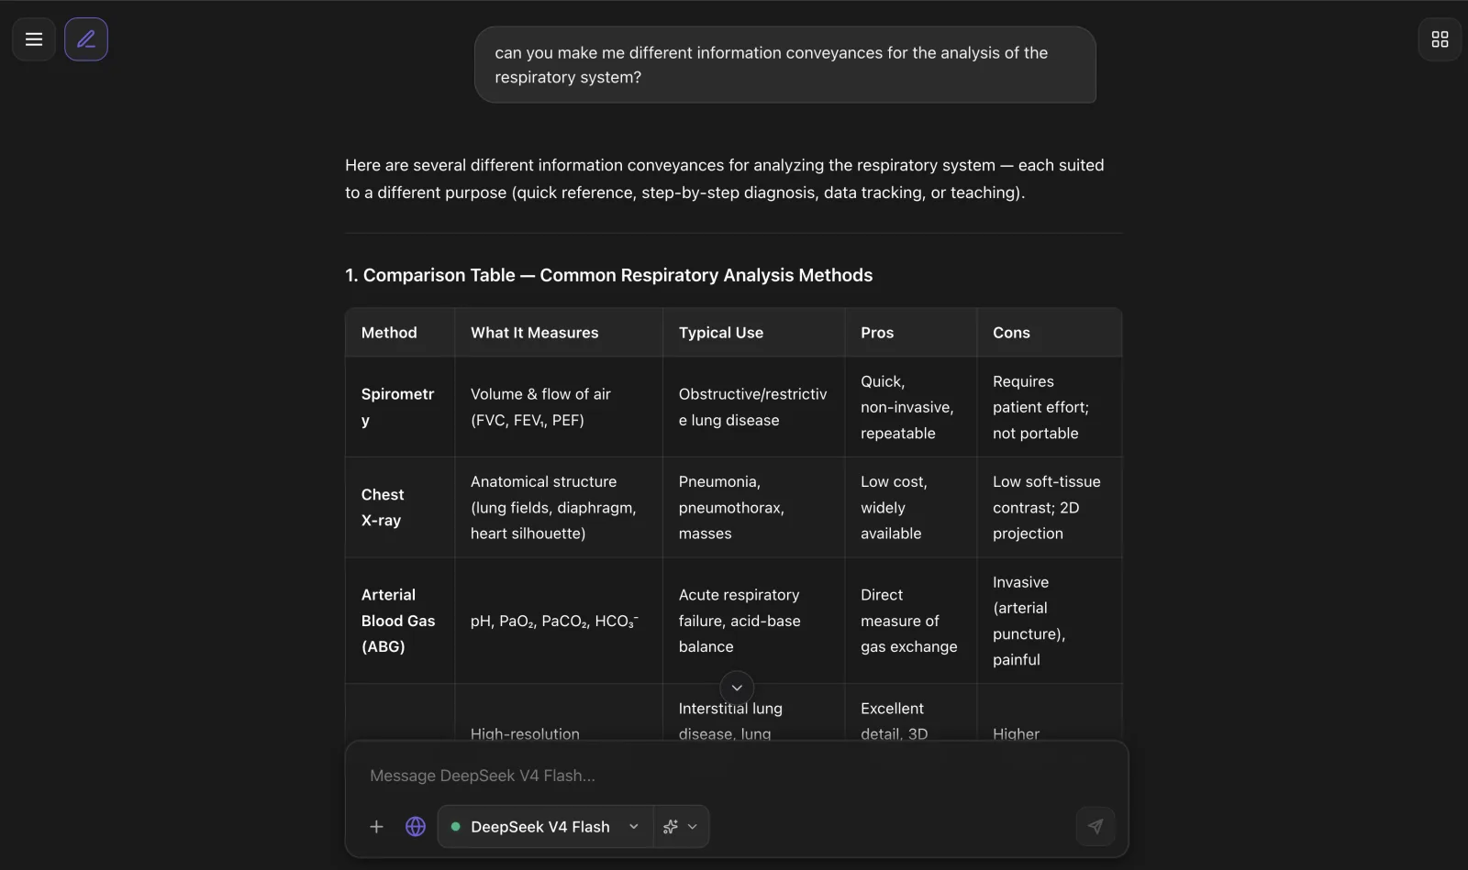Toggle the globe web search icon
Image resolution: width=1468 pixels, height=870 pixels.
(x=416, y=827)
